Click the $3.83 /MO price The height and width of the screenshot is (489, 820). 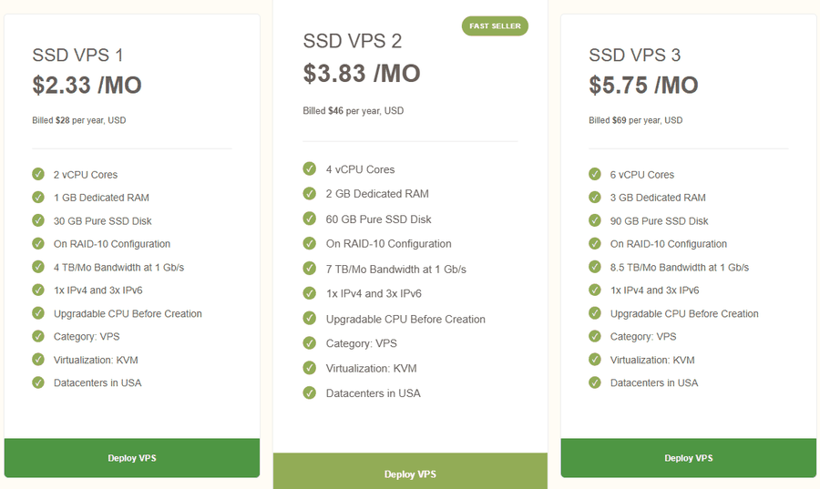pos(362,73)
